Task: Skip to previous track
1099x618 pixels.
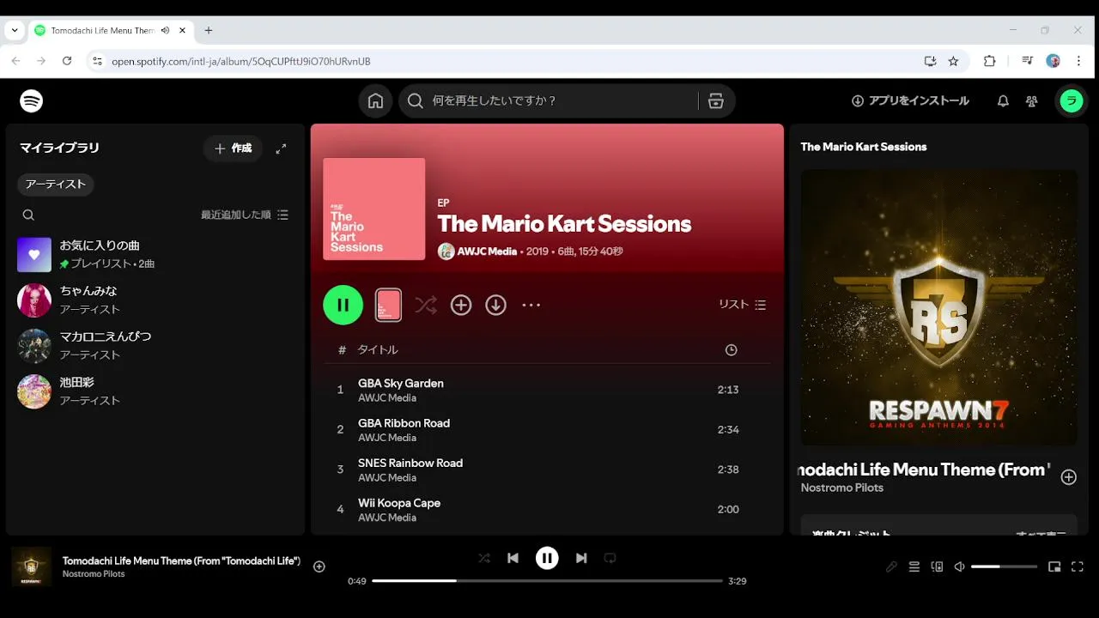Action: tap(513, 558)
